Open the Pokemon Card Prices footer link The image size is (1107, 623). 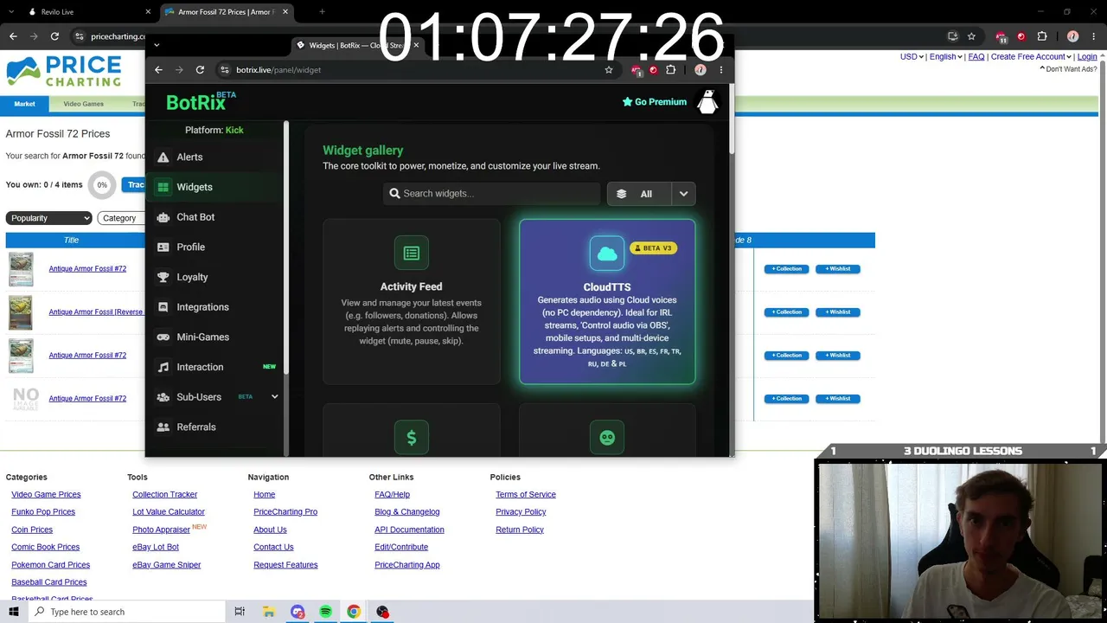click(50, 565)
